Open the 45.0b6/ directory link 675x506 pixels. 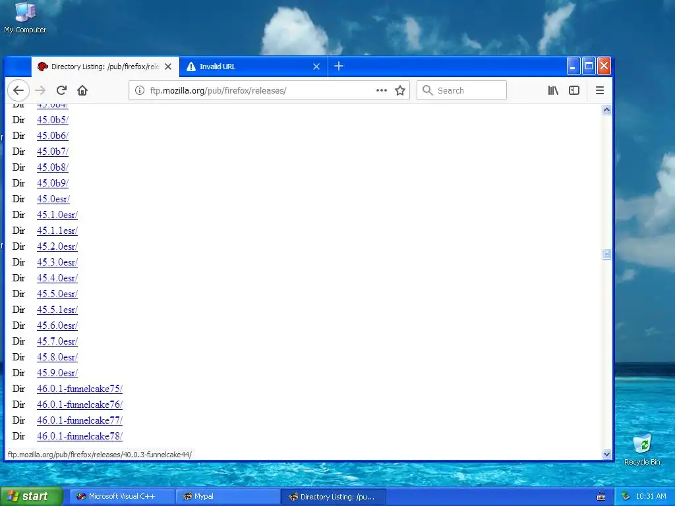coord(53,136)
